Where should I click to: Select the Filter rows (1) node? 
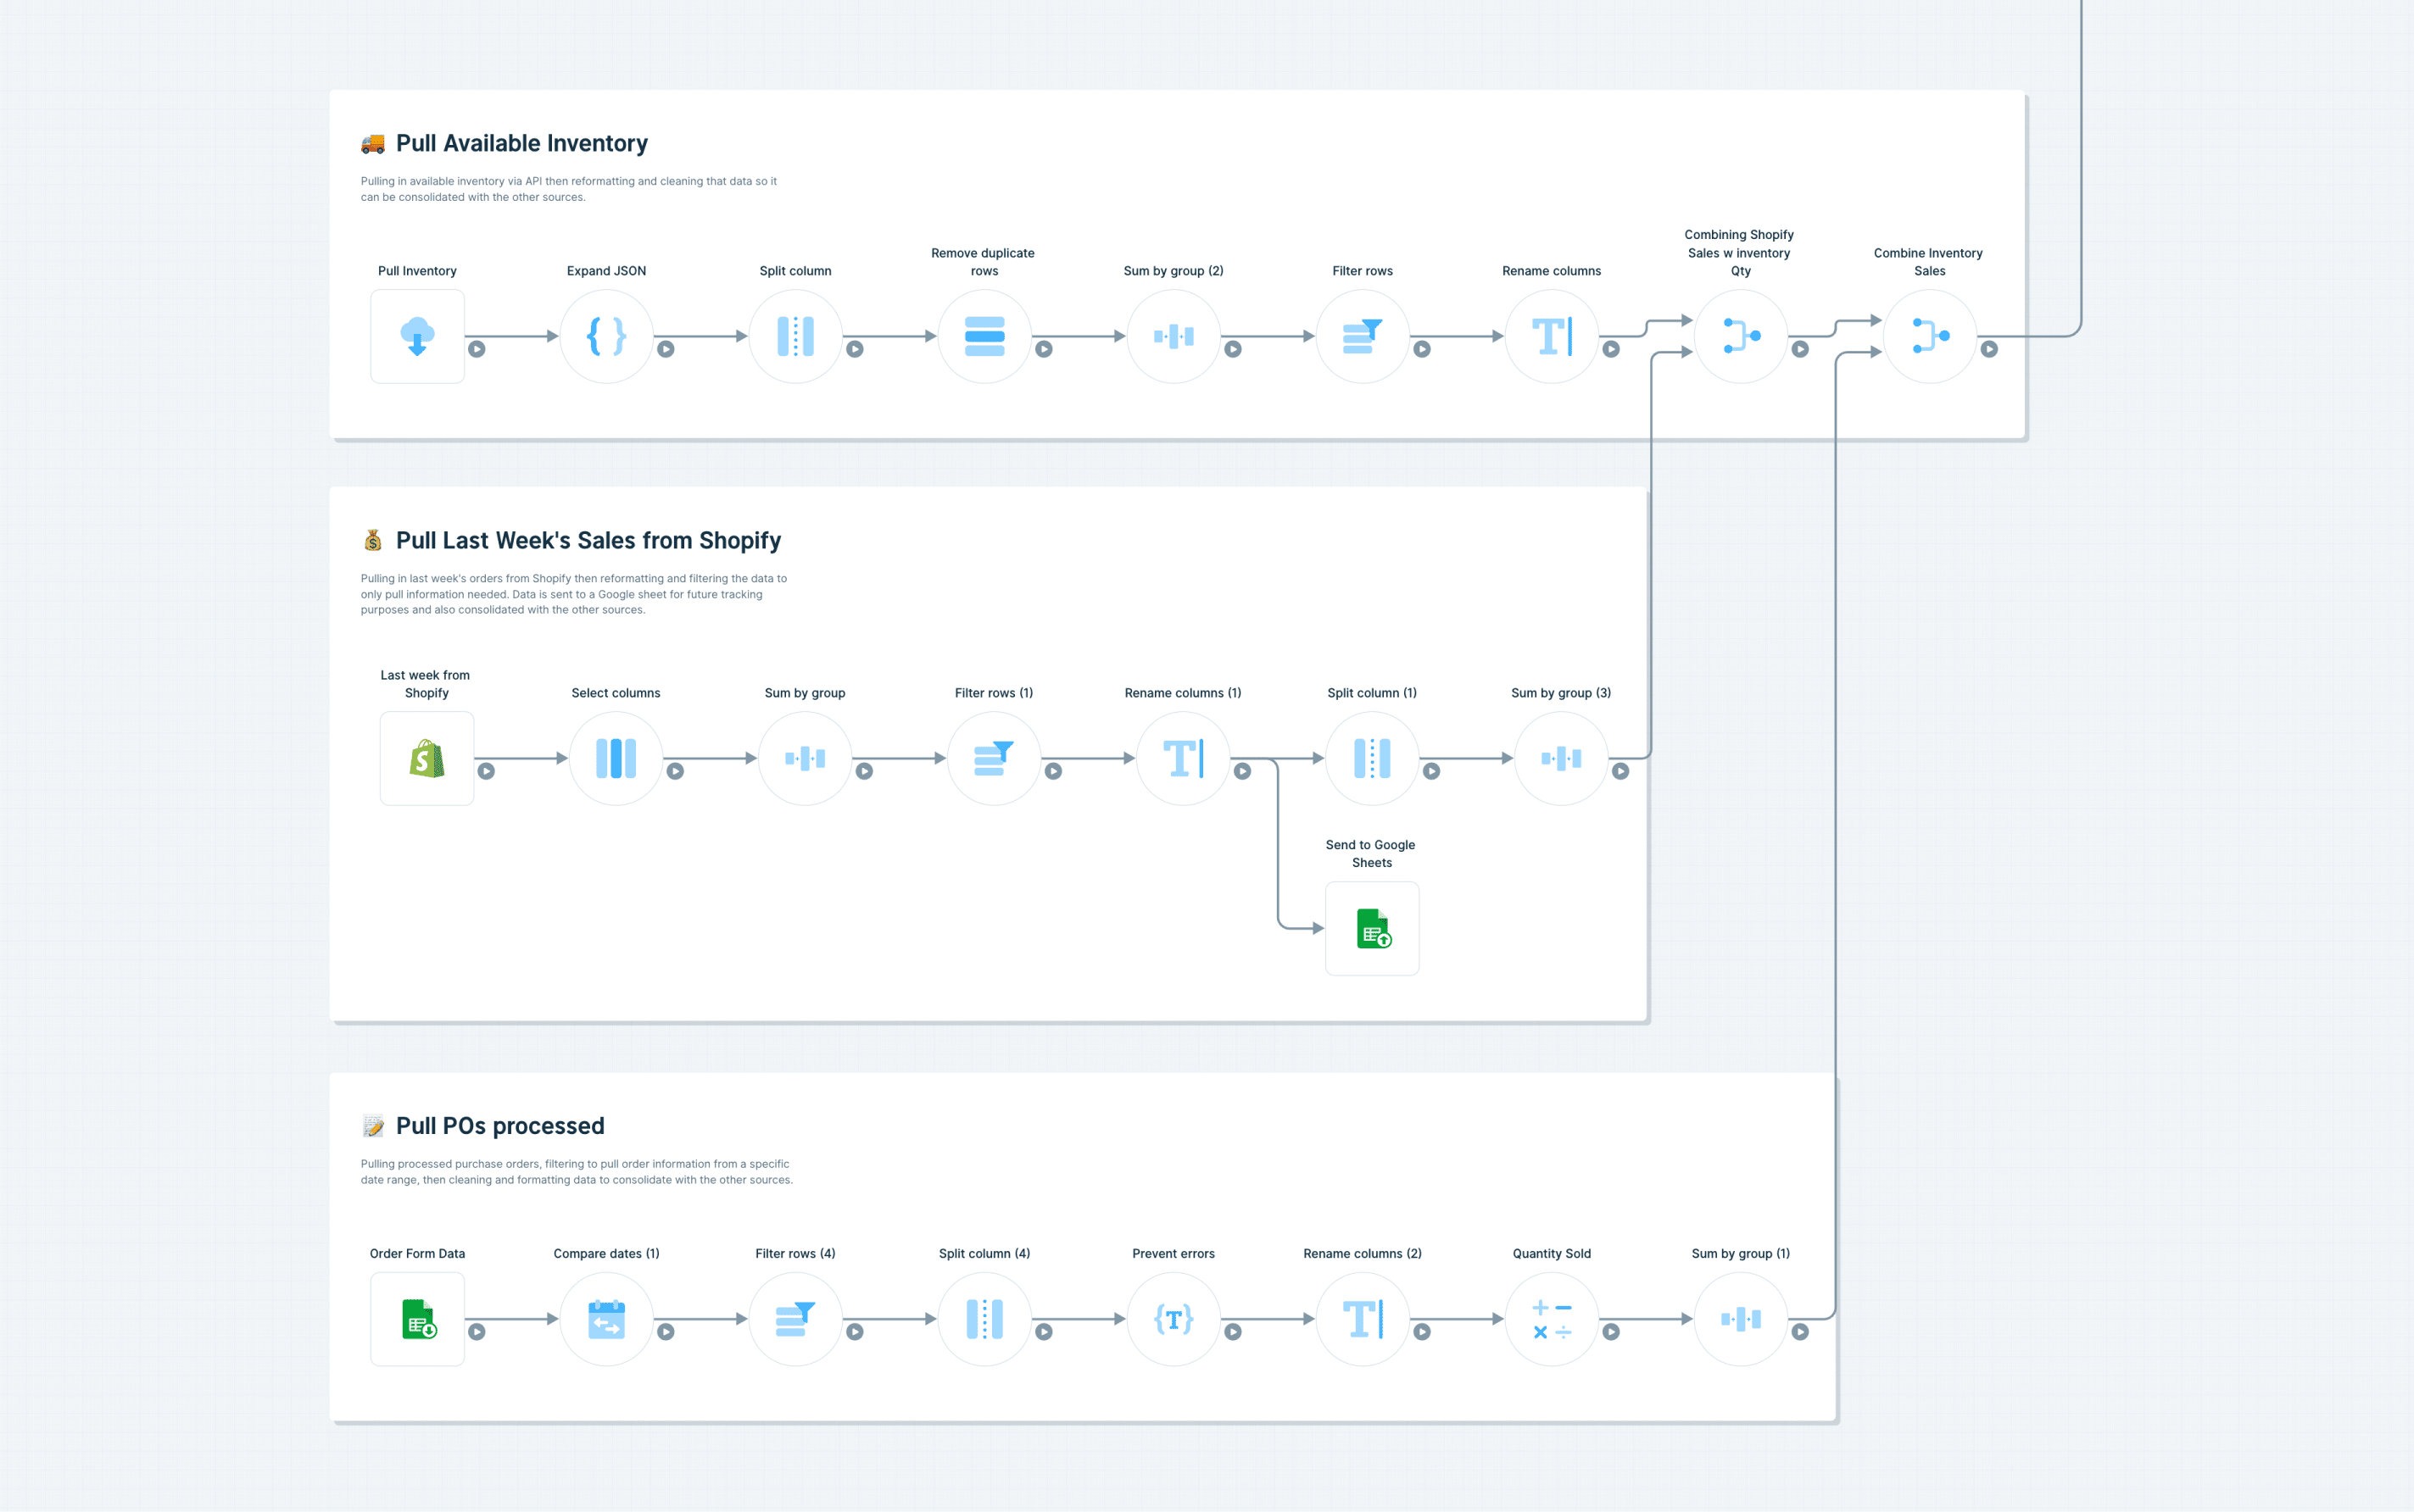pos(995,758)
